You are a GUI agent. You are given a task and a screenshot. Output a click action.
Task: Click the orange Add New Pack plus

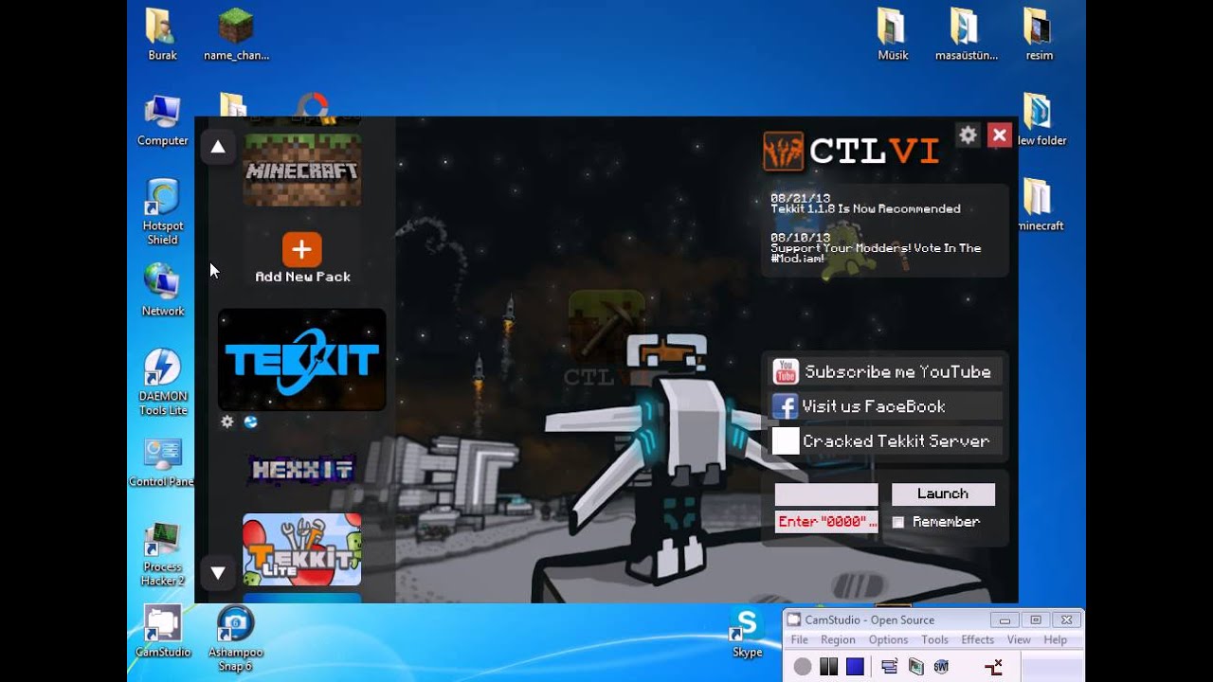(x=301, y=250)
